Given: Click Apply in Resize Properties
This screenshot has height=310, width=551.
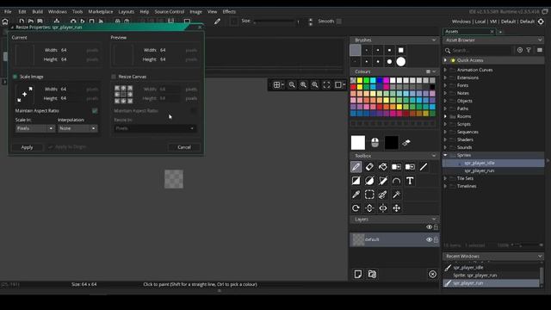Looking at the screenshot, I should [27, 147].
